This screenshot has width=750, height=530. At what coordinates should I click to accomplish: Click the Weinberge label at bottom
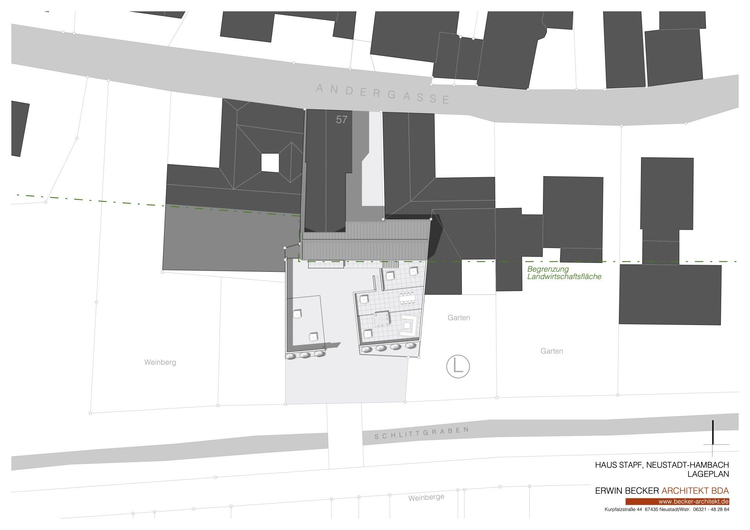pos(426,498)
